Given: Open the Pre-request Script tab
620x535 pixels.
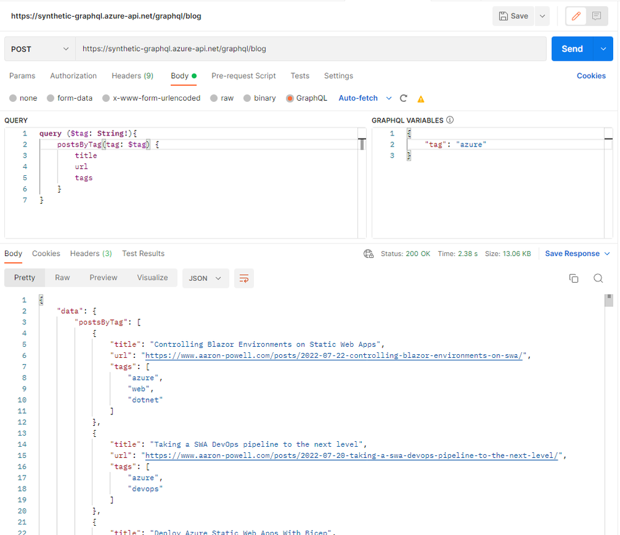Looking at the screenshot, I should point(243,76).
